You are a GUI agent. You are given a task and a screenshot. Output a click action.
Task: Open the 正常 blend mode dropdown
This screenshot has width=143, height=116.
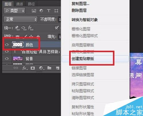click(21, 19)
